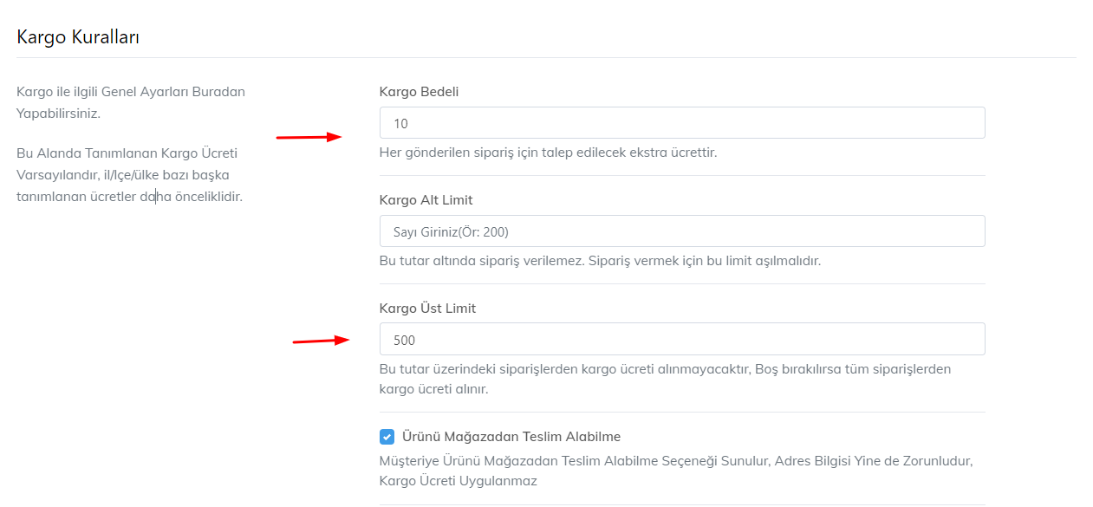The image size is (1093, 507).
Task: Click the "Kargo Bedeli" field label
Action: tap(419, 92)
